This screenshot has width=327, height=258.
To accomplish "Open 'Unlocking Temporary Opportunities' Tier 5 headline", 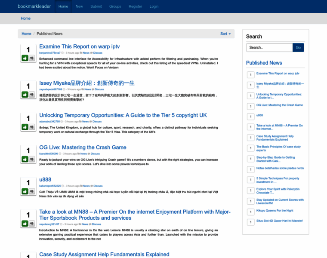I will click(123, 115).
